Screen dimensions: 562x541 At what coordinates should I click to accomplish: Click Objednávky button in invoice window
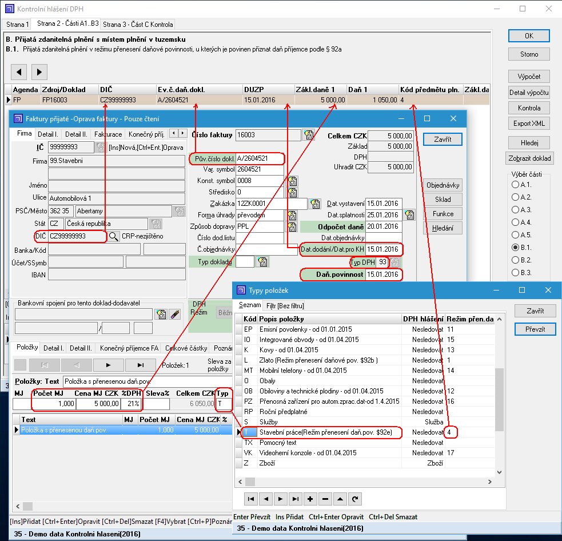[443, 185]
